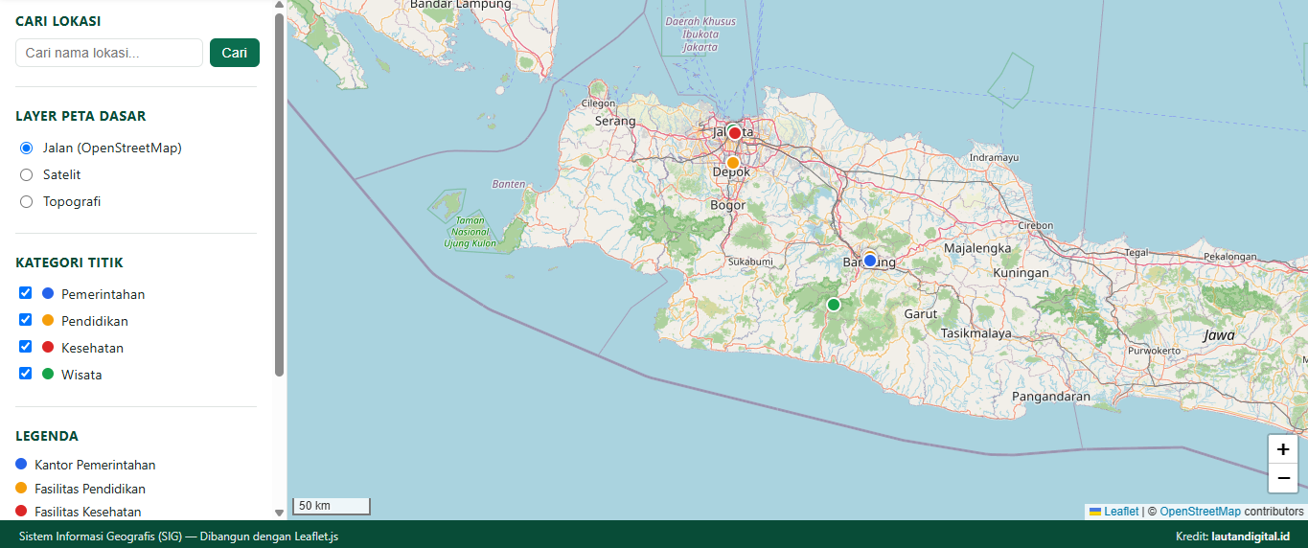Click the Cari search button
This screenshot has height=548, width=1308.
235,53
